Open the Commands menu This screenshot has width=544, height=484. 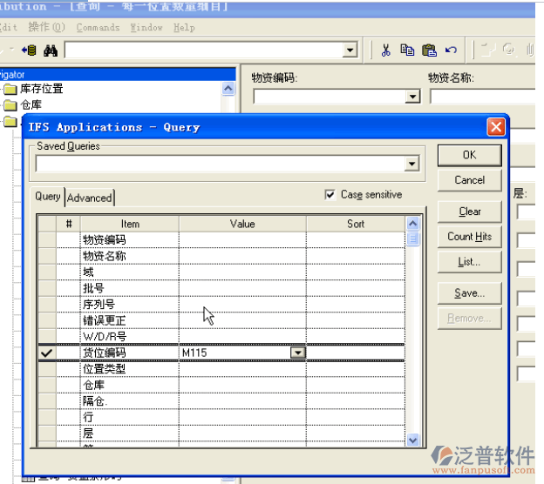click(98, 27)
